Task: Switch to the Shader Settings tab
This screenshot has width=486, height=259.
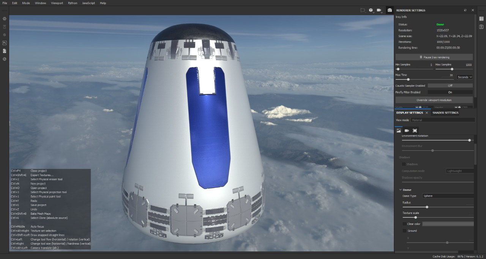Action: pyautogui.click(x=445, y=112)
